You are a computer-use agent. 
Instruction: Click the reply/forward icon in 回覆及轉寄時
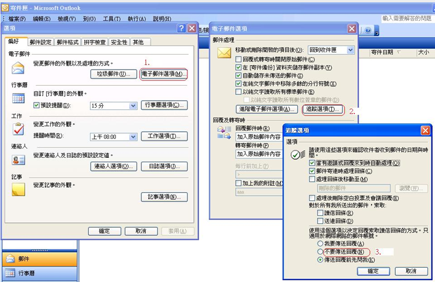224,132
